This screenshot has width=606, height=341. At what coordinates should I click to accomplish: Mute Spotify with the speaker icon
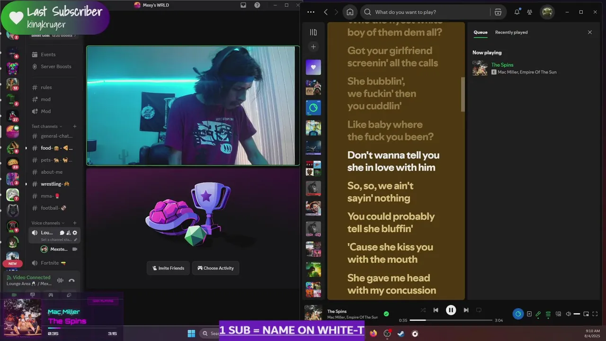569,314
